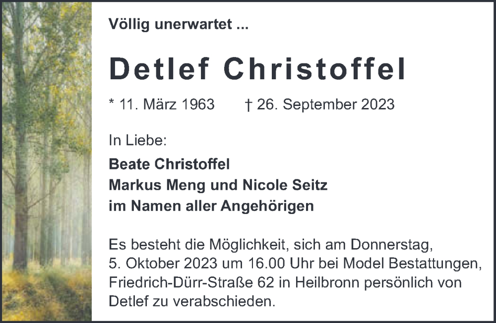Click the name Markus Meng

(149, 185)
